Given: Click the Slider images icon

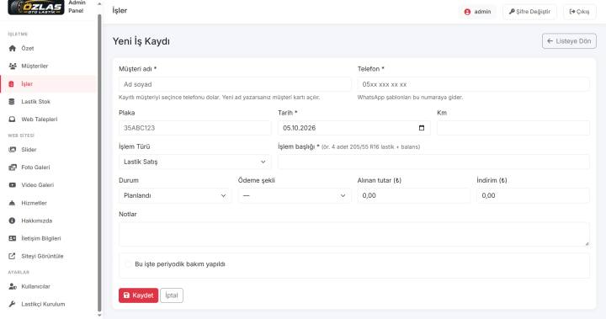Looking at the screenshot, I should click(13, 150).
